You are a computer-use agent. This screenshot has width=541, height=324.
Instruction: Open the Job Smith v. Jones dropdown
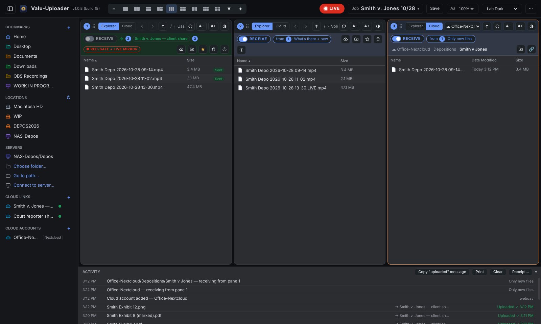(x=385, y=9)
